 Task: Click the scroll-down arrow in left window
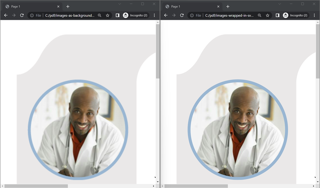158,182
